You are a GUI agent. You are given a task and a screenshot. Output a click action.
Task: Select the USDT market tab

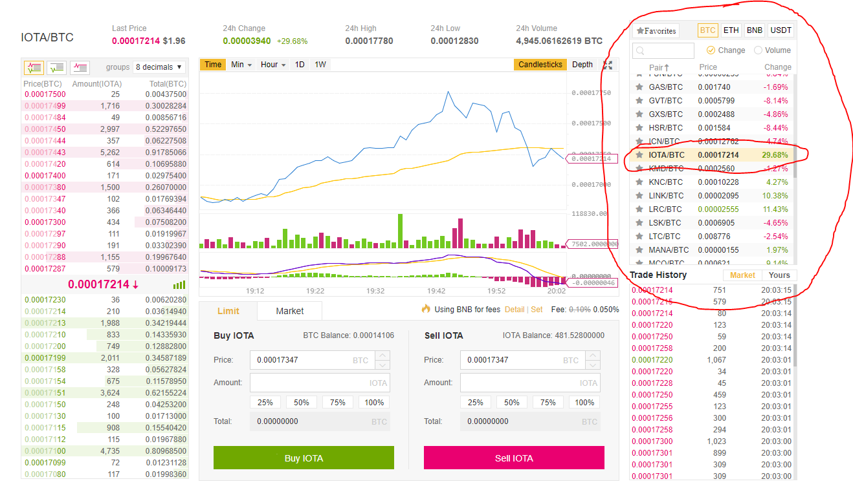click(x=781, y=30)
